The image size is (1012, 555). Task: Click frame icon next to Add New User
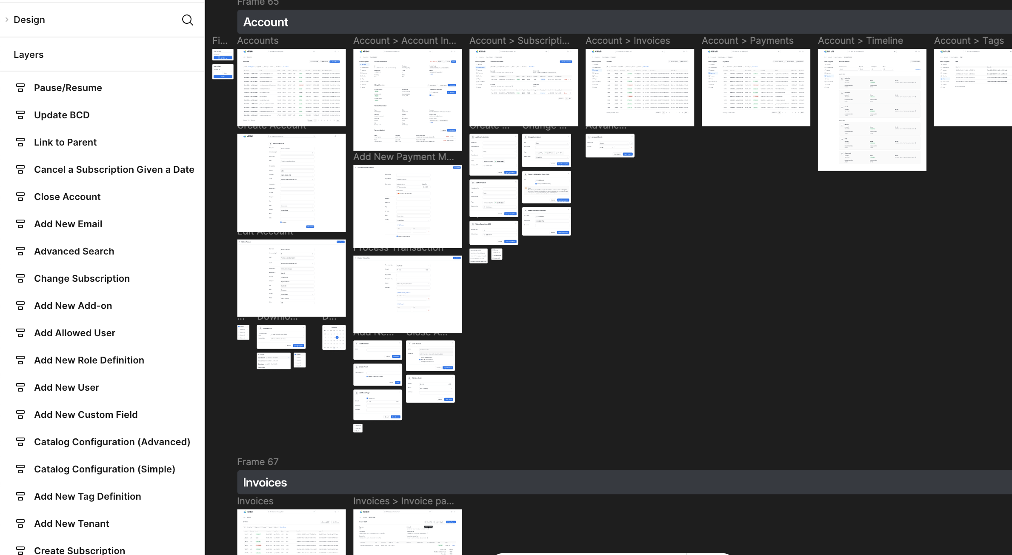tap(20, 388)
